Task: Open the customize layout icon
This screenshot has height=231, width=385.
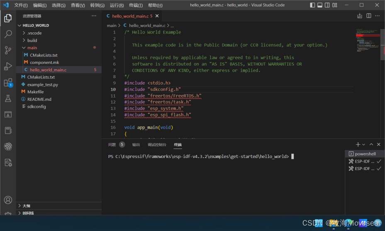Action: pyautogui.click(x=335, y=5)
